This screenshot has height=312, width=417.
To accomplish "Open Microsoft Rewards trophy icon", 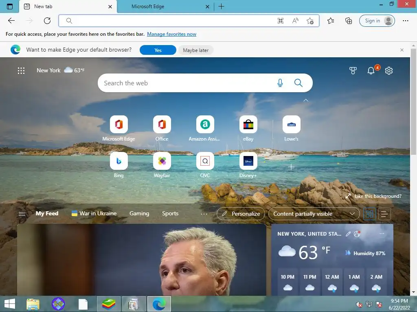I will point(353,71).
